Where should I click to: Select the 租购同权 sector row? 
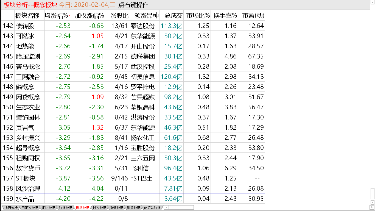133,158
